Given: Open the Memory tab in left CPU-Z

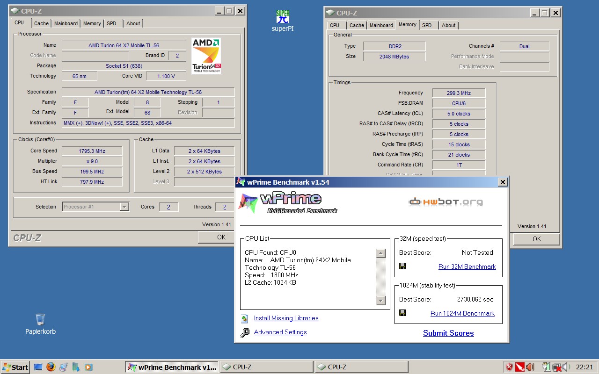Looking at the screenshot, I should [92, 23].
